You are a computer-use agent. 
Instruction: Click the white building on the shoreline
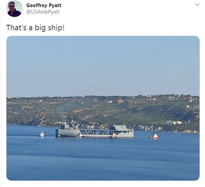[x=174, y=122]
